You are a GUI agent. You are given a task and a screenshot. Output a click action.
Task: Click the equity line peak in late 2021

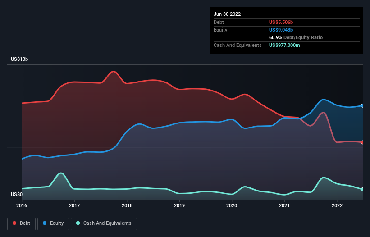pyautogui.click(x=323, y=100)
